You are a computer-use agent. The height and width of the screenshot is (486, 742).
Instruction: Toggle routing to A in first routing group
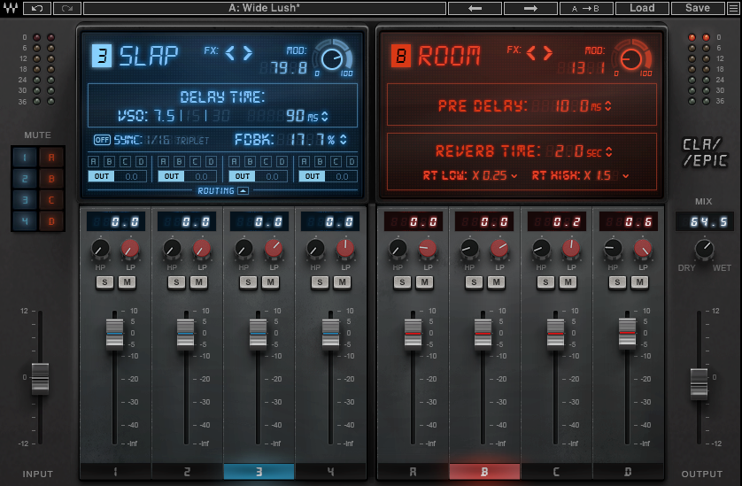pos(93,162)
